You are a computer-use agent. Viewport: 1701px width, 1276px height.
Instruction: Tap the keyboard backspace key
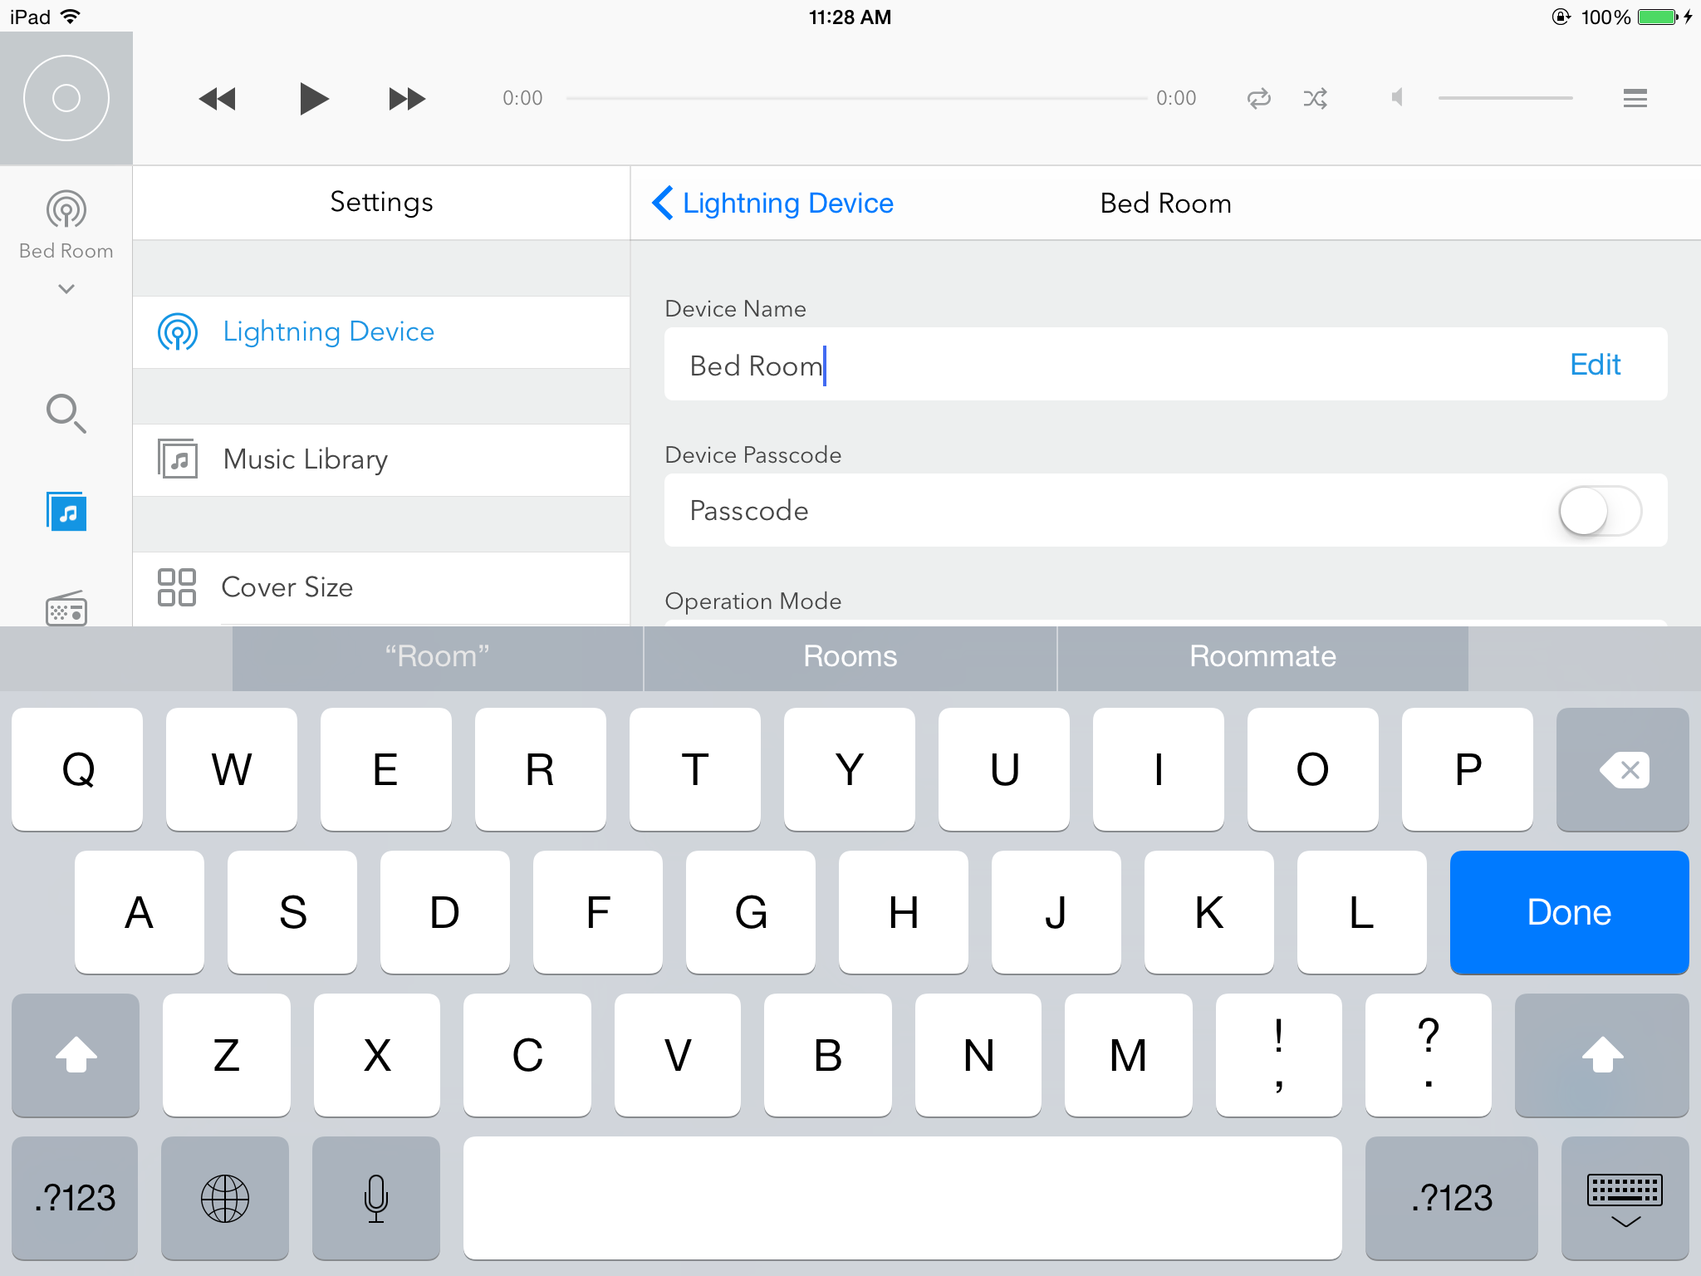pos(1623,770)
